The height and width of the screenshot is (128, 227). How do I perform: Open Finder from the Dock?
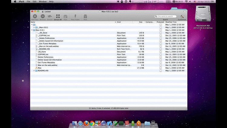(x=74, y=123)
